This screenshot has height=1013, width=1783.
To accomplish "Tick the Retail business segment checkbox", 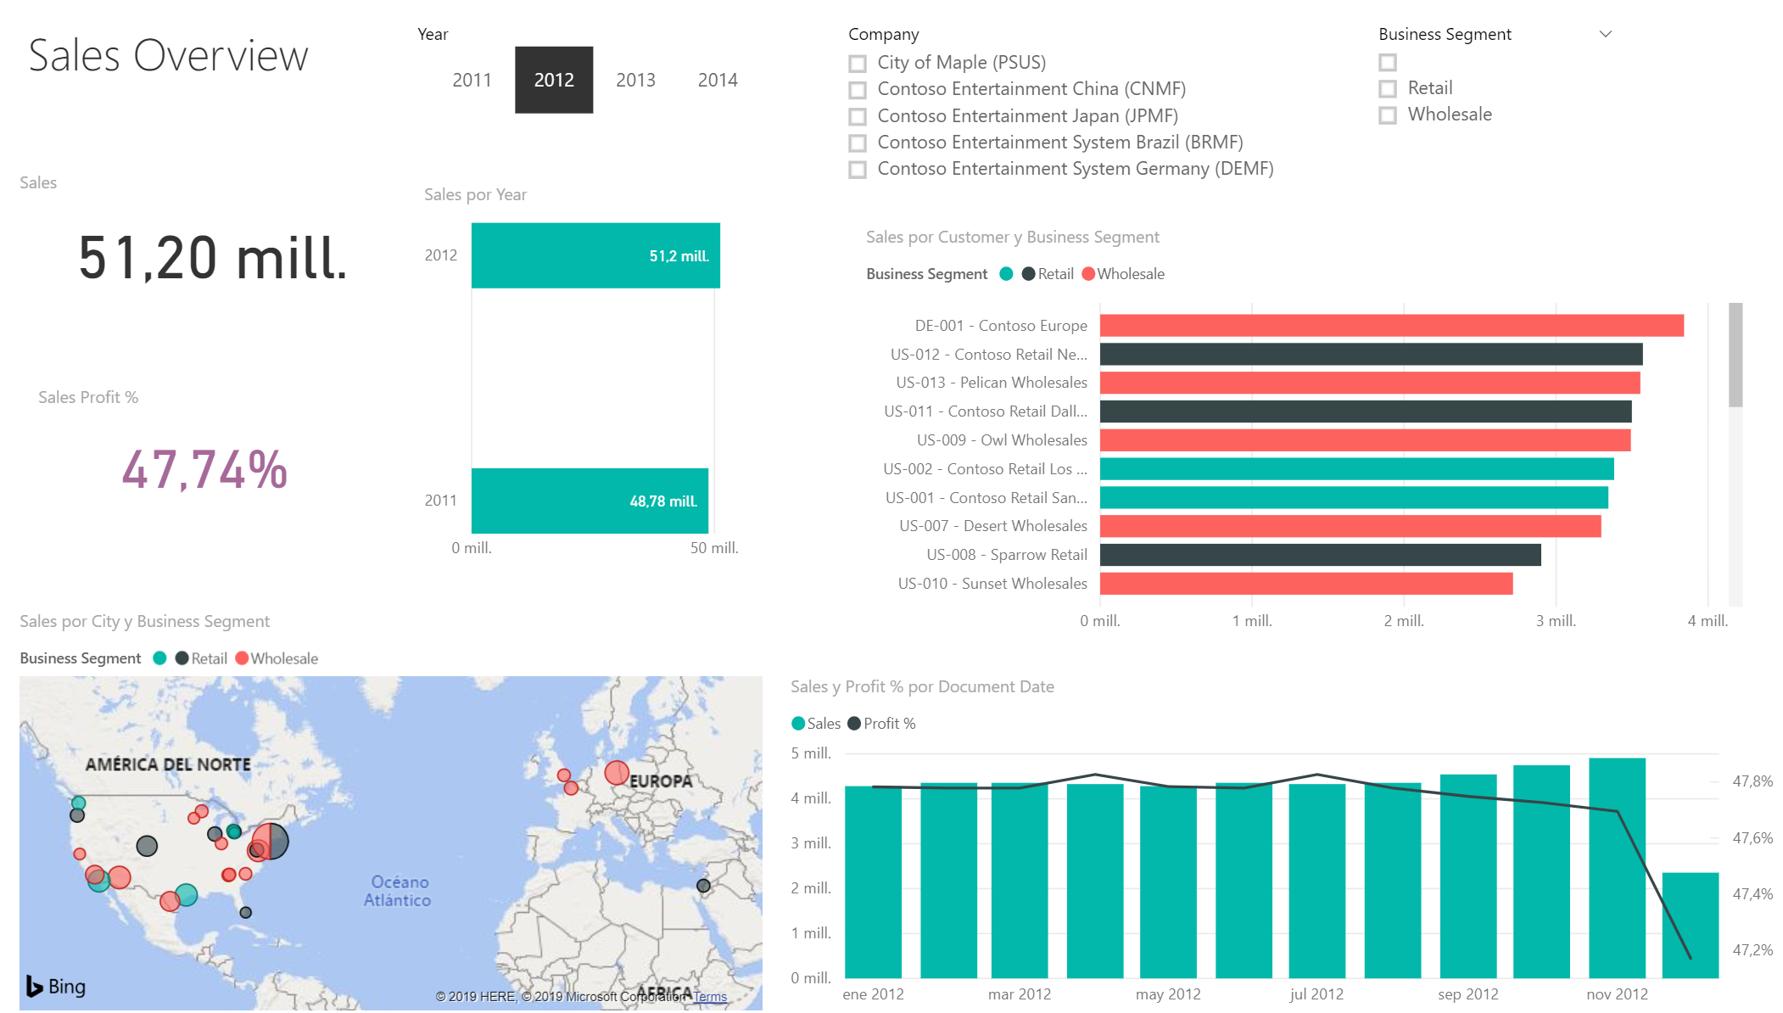I will (1388, 89).
